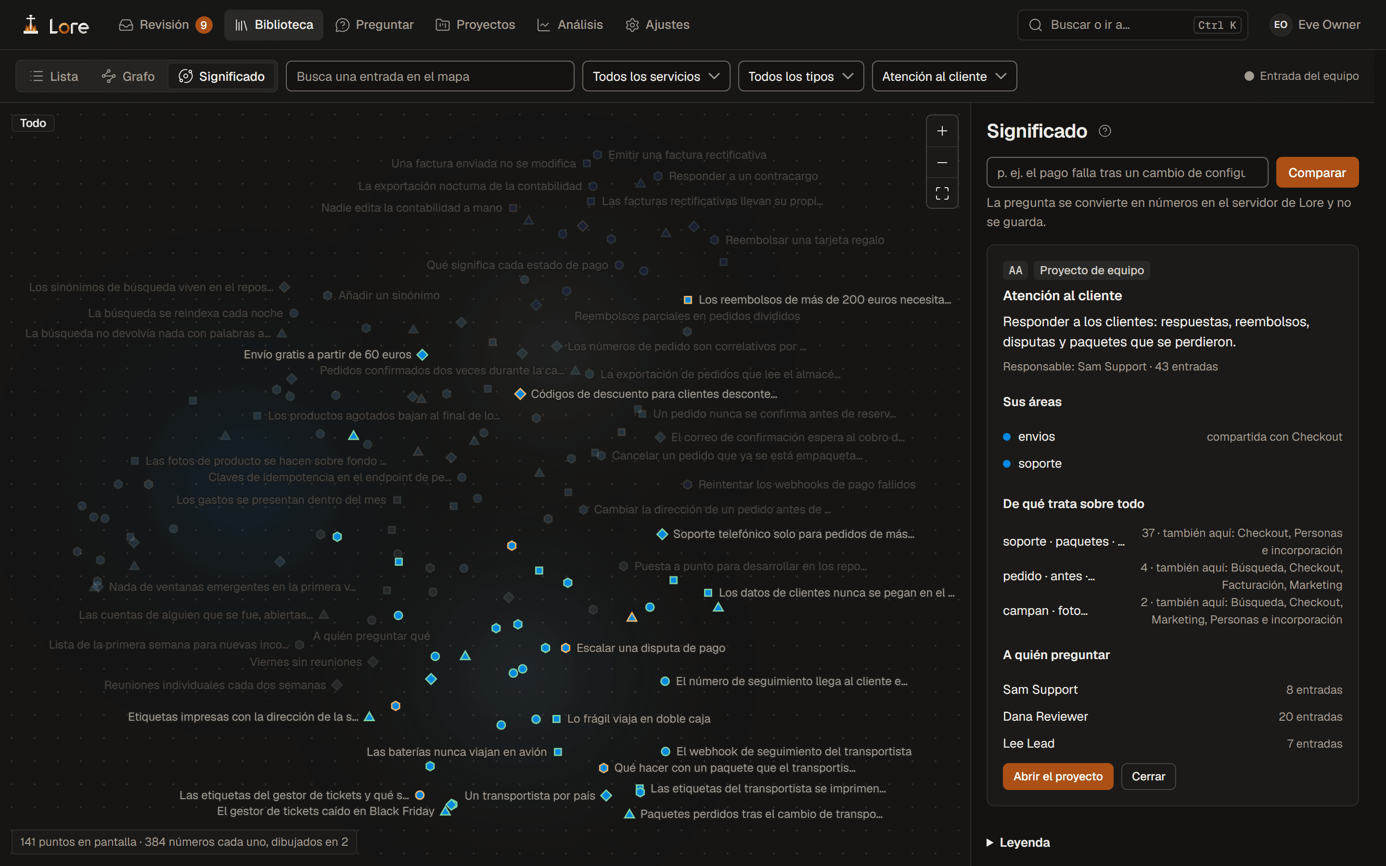
Task: Expand the Leyenda section
Action: point(1018,842)
